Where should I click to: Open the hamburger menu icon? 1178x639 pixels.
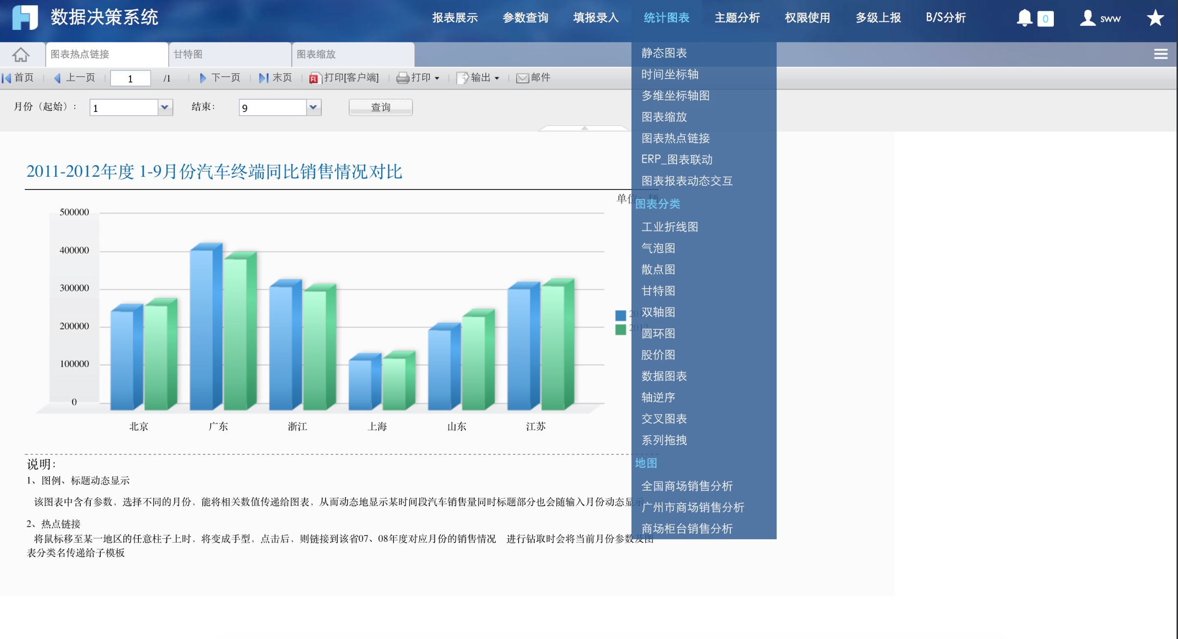[1160, 54]
